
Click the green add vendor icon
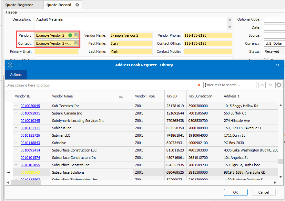click(x=70, y=35)
